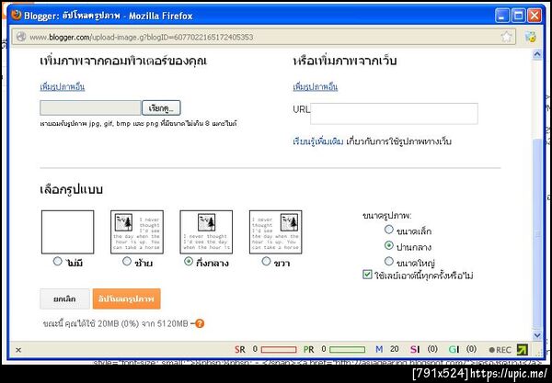Screen dimensions: 552x383
Task: Click the SI indicator in status bar
Action: click(x=424, y=349)
